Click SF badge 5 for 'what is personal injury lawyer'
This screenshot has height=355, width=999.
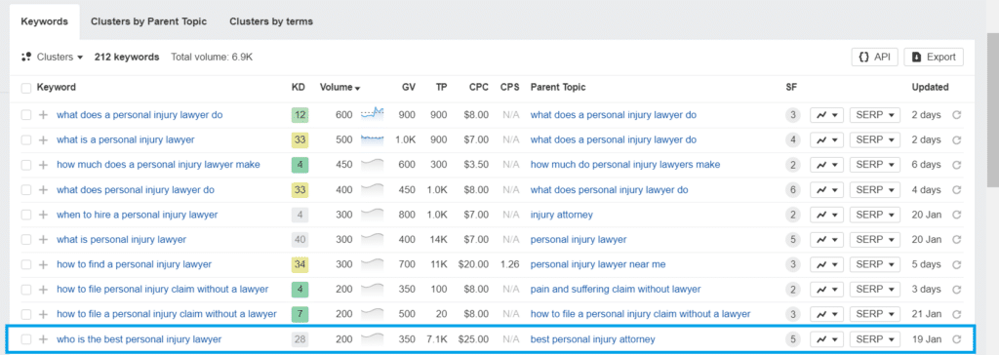792,240
